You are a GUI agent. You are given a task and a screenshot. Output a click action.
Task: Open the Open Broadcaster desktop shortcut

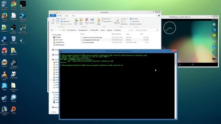pos(13,29)
